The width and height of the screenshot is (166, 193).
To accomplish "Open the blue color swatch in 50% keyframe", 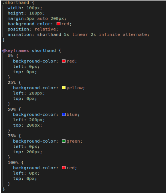I will [64, 114].
